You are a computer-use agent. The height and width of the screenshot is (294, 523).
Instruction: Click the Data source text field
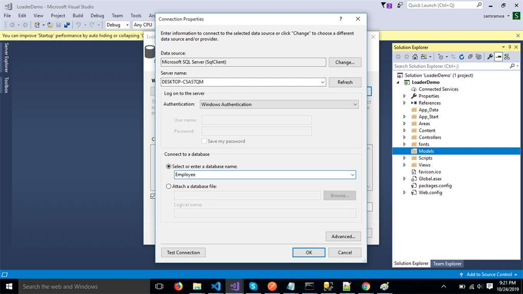[x=243, y=62]
